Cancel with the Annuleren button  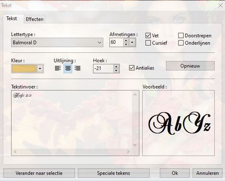pyautogui.click(x=208, y=173)
